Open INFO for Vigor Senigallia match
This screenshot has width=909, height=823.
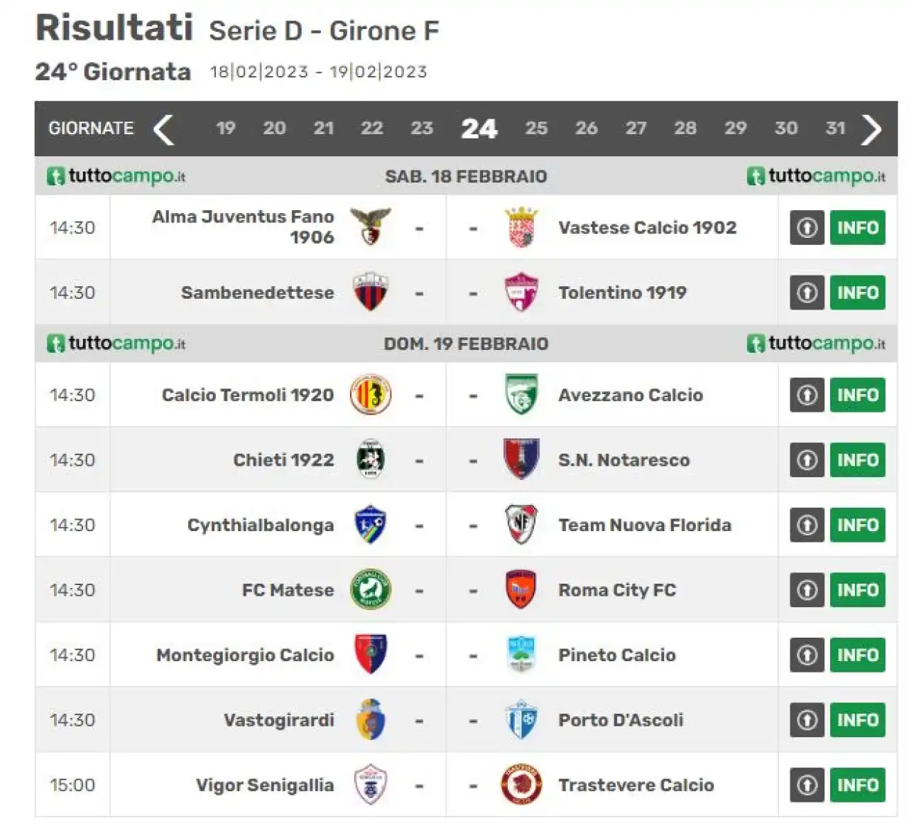point(857,785)
